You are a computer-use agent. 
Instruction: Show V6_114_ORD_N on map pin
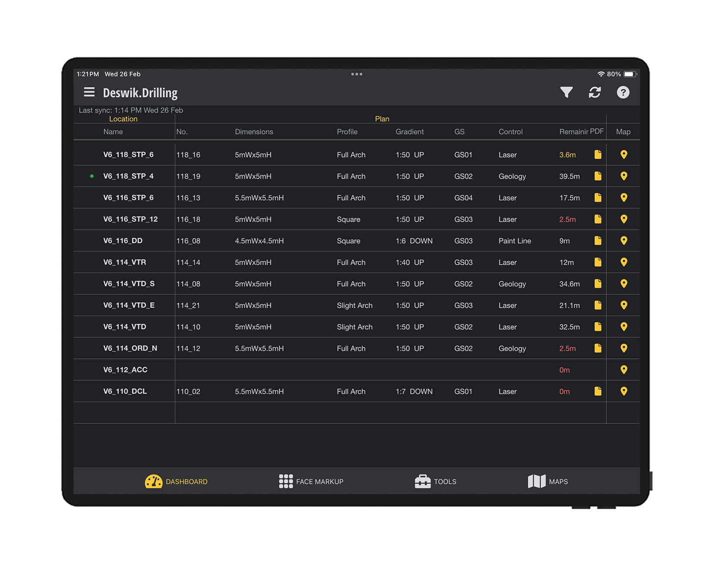point(624,348)
